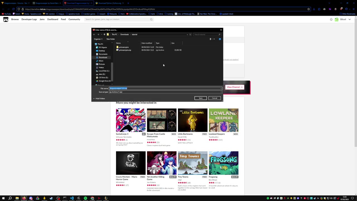
Task: Open the Twitch bookmark
Action: (x=16, y=14)
